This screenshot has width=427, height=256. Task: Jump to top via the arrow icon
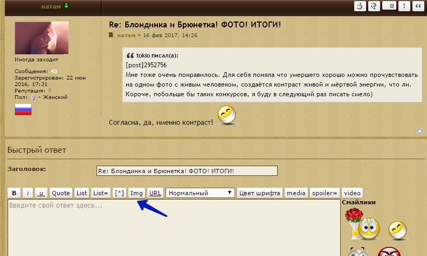[419, 131]
